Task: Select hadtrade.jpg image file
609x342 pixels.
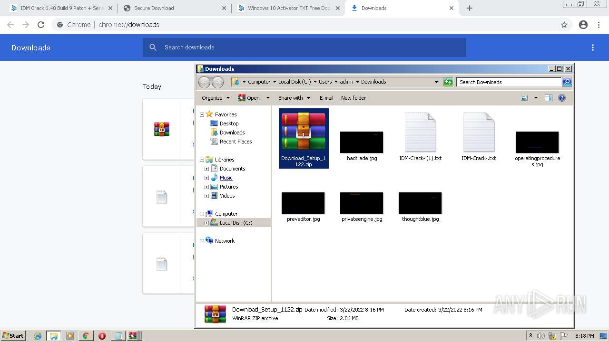Action: click(x=362, y=146)
